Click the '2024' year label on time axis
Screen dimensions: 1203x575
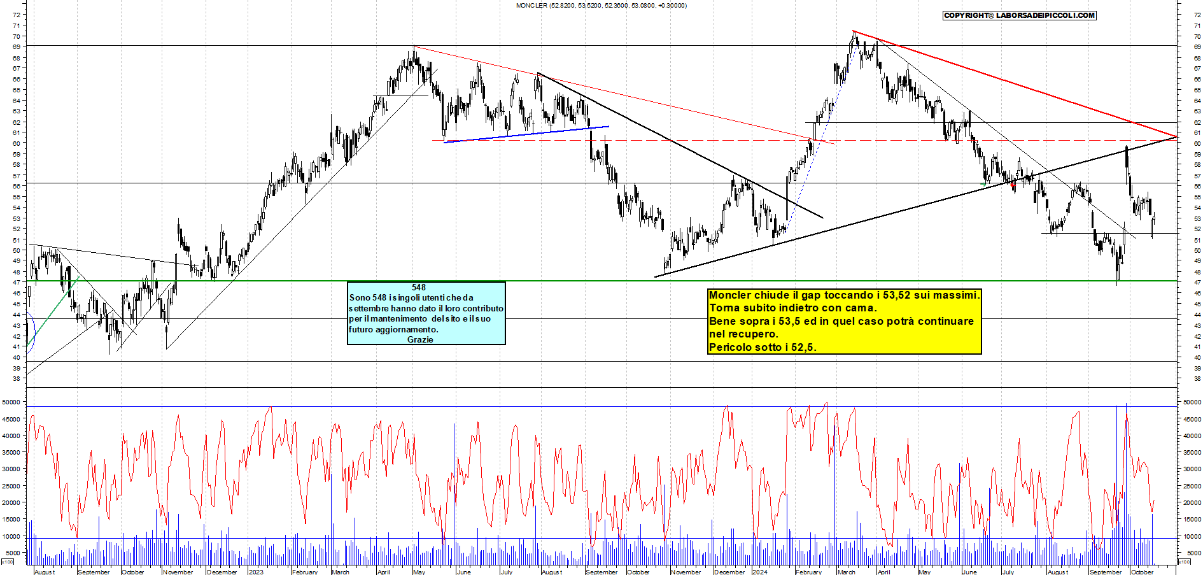pos(760,572)
